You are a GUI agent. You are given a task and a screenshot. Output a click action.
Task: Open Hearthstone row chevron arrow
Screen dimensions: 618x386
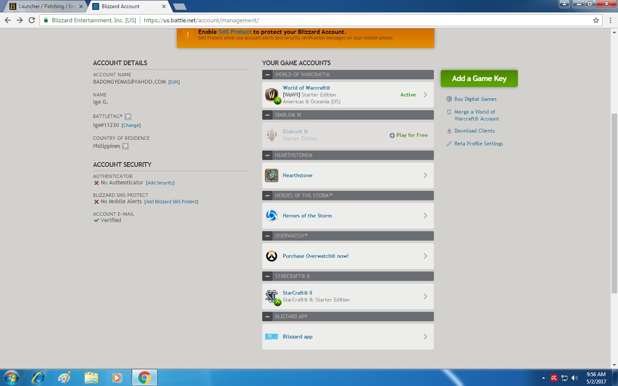click(x=425, y=175)
